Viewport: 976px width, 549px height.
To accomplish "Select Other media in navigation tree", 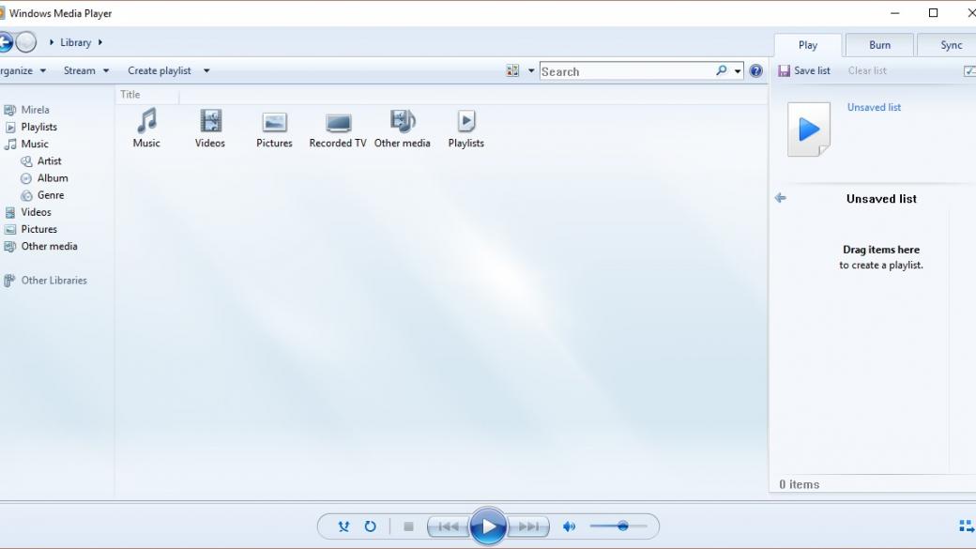I will pyautogui.click(x=49, y=247).
